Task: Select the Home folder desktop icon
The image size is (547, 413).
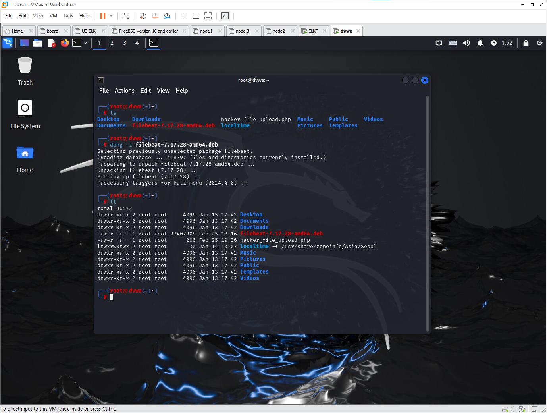Action: [25, 159]
